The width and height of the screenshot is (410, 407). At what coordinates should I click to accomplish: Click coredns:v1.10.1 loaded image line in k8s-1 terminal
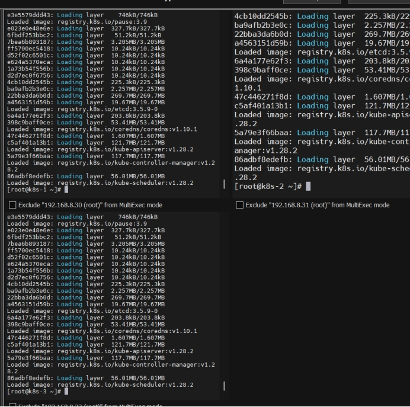pyautogui.click(x=102, y=129)
